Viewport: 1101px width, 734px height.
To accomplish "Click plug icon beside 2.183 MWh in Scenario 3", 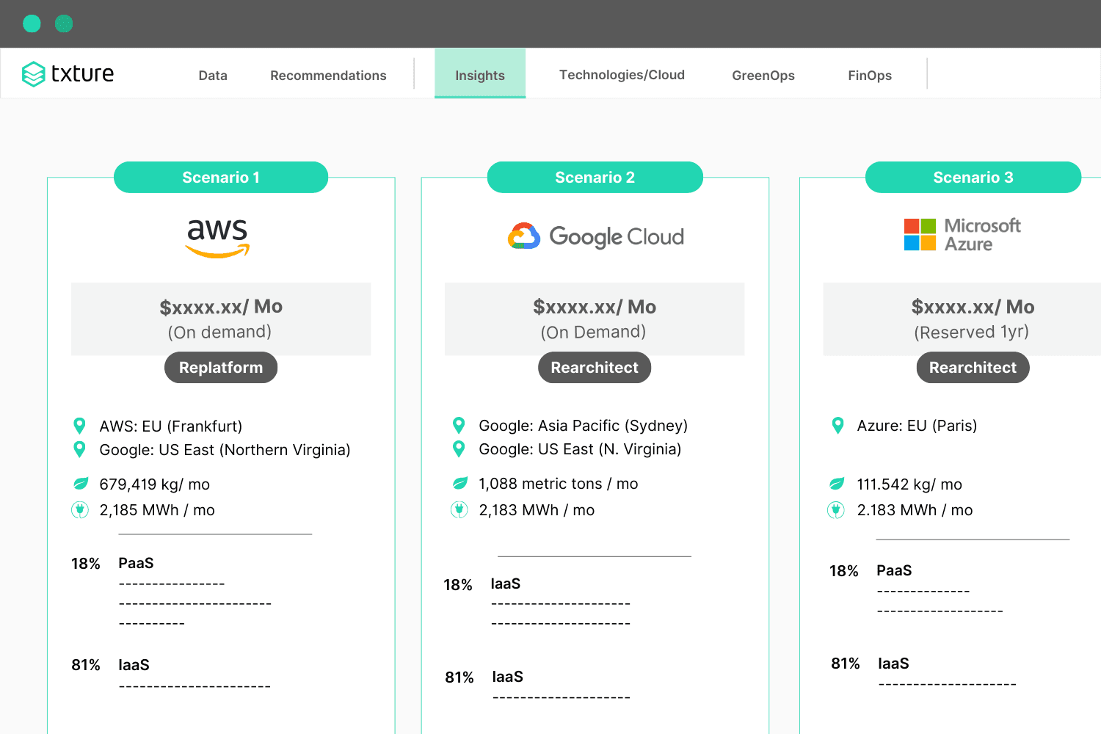I will click(x=836, y=510).
